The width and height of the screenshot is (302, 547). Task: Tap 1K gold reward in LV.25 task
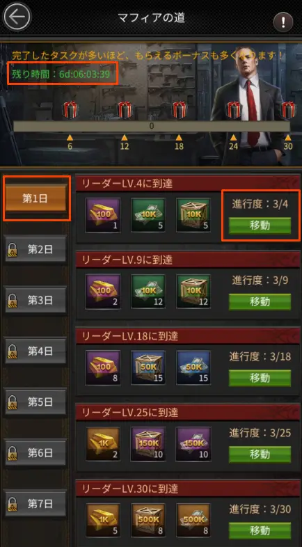click(x=103, y=444)
